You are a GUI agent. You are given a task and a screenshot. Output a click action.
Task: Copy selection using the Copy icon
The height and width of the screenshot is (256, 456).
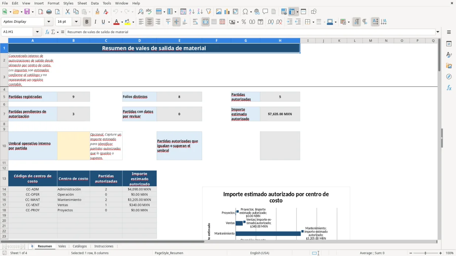tap(76, 12)
